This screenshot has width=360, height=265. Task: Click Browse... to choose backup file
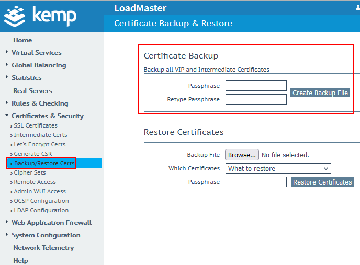pyautogui.click(x=242, y=155)
